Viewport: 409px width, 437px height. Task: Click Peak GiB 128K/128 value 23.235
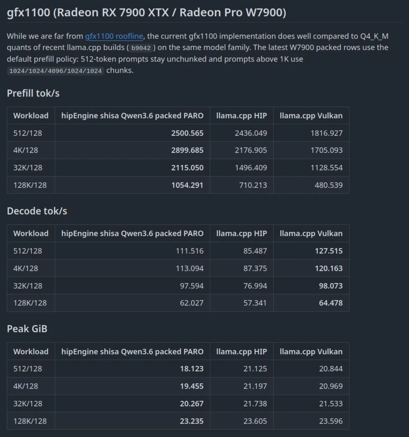tap(191, 421)
